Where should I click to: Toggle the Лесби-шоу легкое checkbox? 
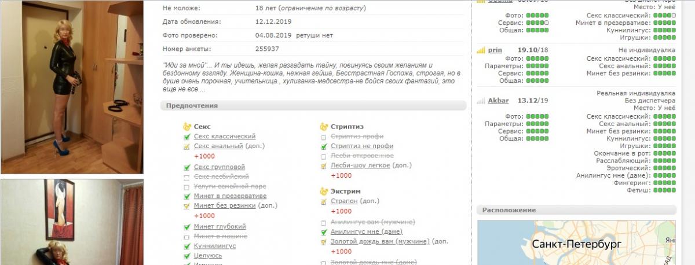click(x=324, y=166)
